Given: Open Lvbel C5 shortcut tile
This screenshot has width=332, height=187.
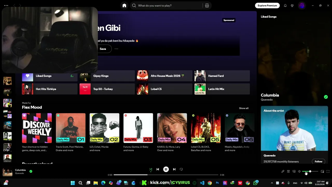Looking at the screenshot, I should 164,89.
